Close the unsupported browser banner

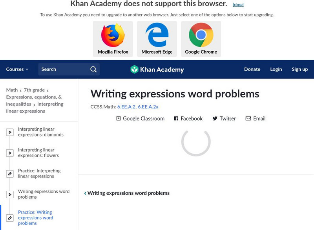(238, 5)
